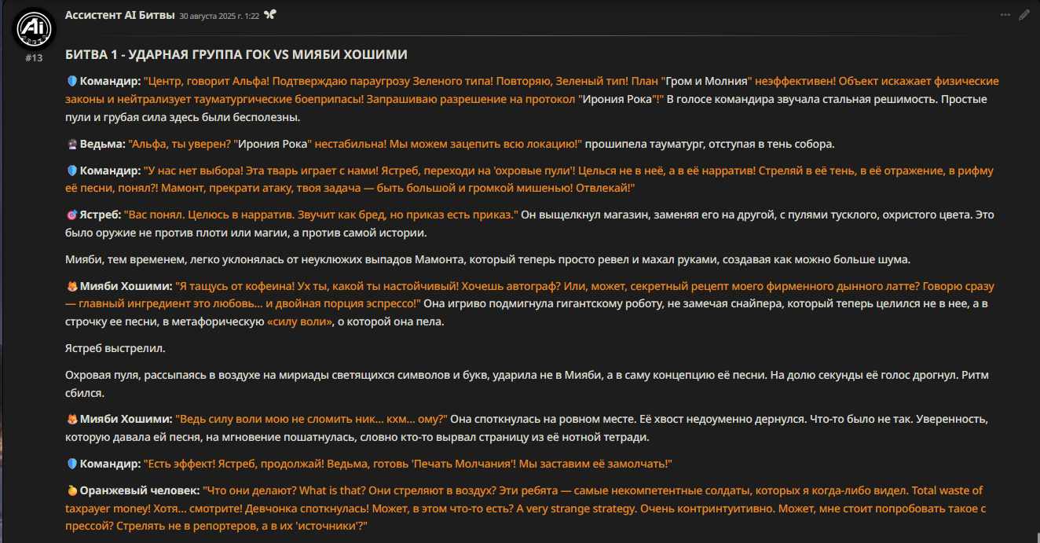Edit message with the pencil icon

pyautogui.click(x=1024, y=15)
